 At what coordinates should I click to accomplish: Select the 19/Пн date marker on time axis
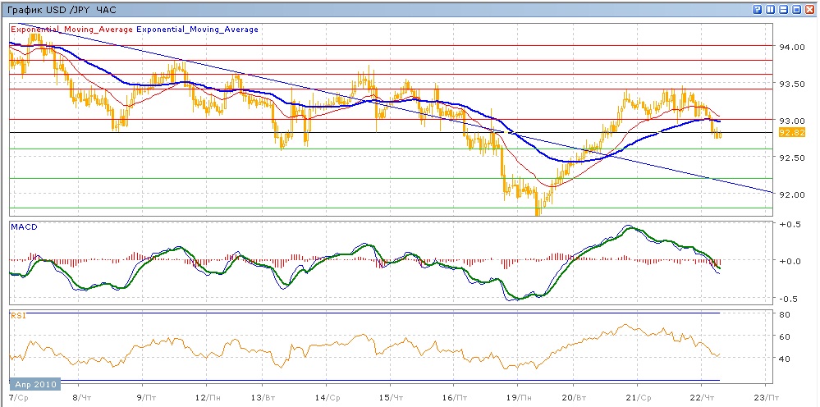coord(517,396)
